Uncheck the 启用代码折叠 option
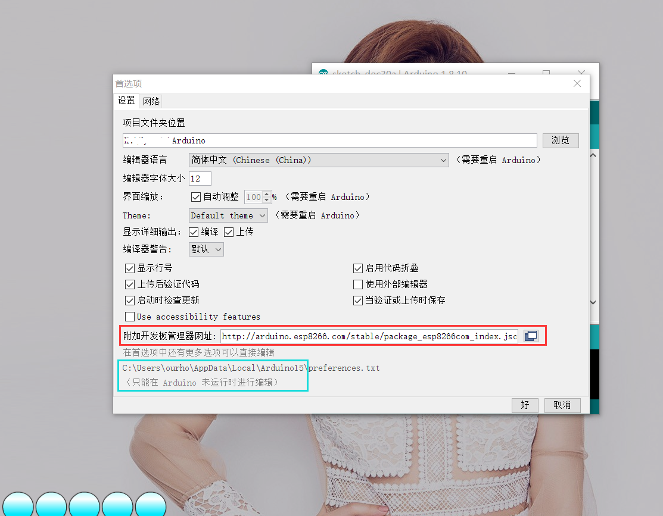The image size is (663, 516). pyautogui.click(x=358, y=268)
